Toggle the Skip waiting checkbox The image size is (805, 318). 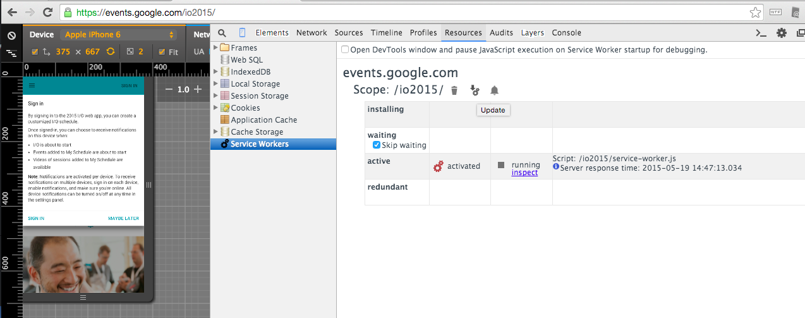[377, 145]
